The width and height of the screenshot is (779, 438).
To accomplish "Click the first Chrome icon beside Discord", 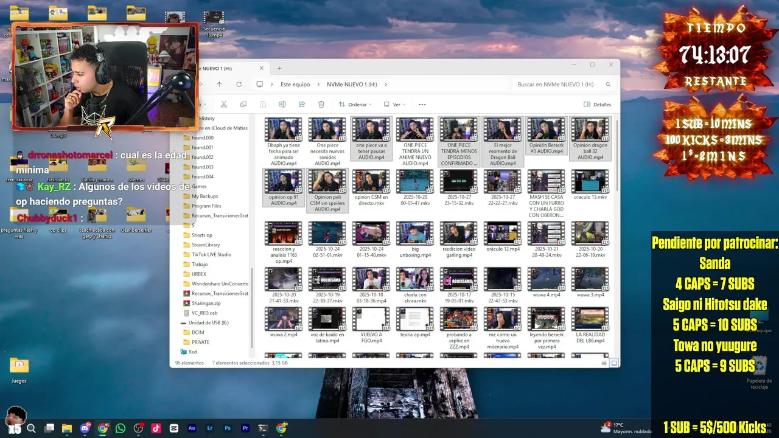I will pos(103,428).
